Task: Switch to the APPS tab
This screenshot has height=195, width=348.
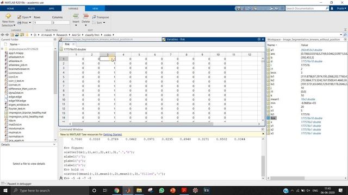Action: coord(52,9)
